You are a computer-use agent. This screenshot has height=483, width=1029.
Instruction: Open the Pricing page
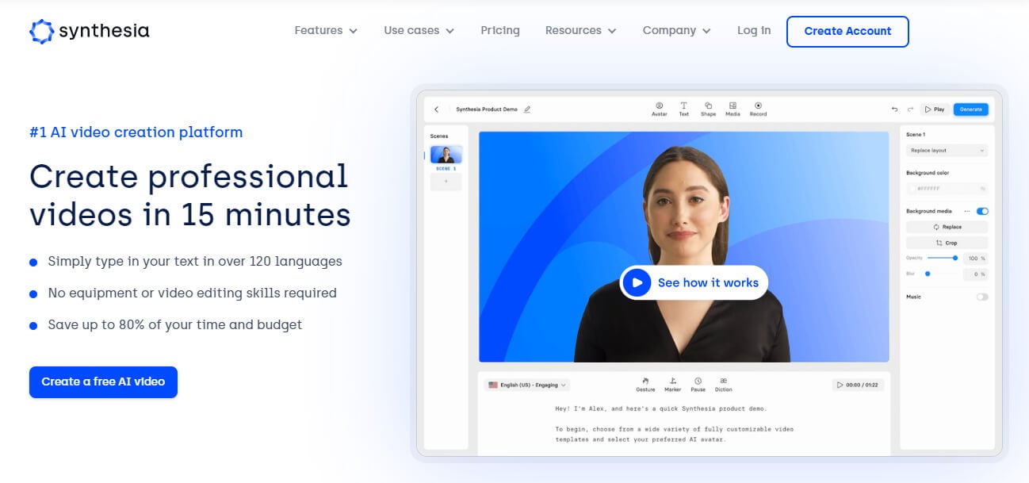[x=500, y=31]
